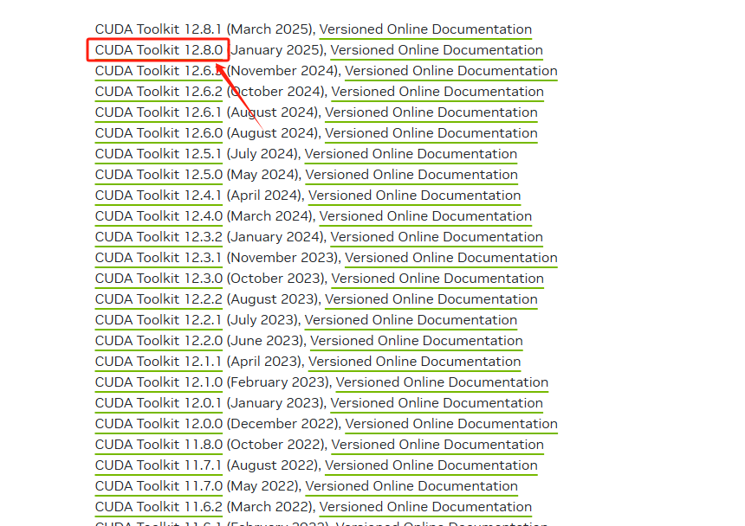Viewport: 745px width, 526px height.
Task: Select CUDA Toolkit 12.3.2 link
Action: pyautogui.click(x=159, y=237)
